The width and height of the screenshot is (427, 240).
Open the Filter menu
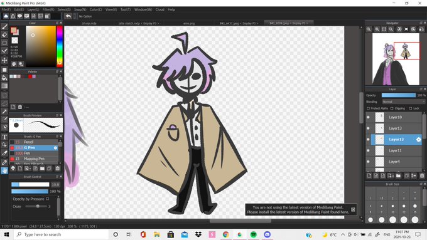tap(48, 9)
